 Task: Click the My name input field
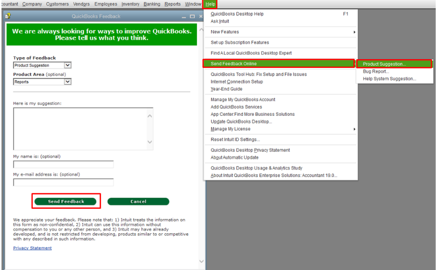63,164
